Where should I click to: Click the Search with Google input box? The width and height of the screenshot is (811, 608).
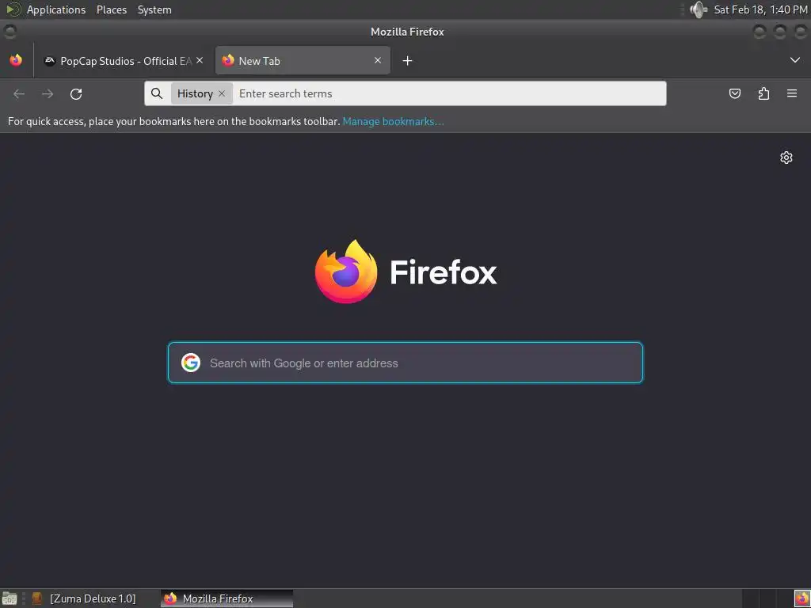(405, 363)
